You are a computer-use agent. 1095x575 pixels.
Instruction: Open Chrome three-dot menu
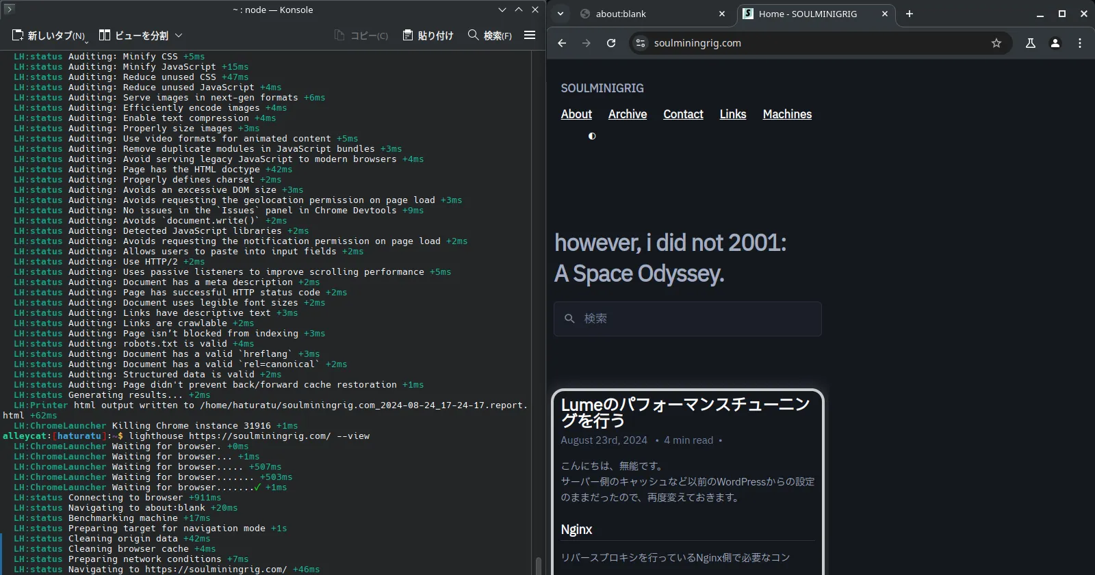1080,43
